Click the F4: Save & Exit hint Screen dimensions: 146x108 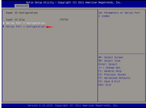pos(109,82)
